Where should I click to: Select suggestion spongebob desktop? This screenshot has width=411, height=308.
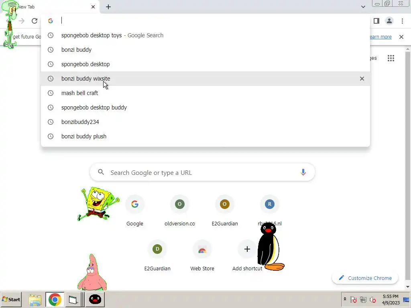[205, 64]
